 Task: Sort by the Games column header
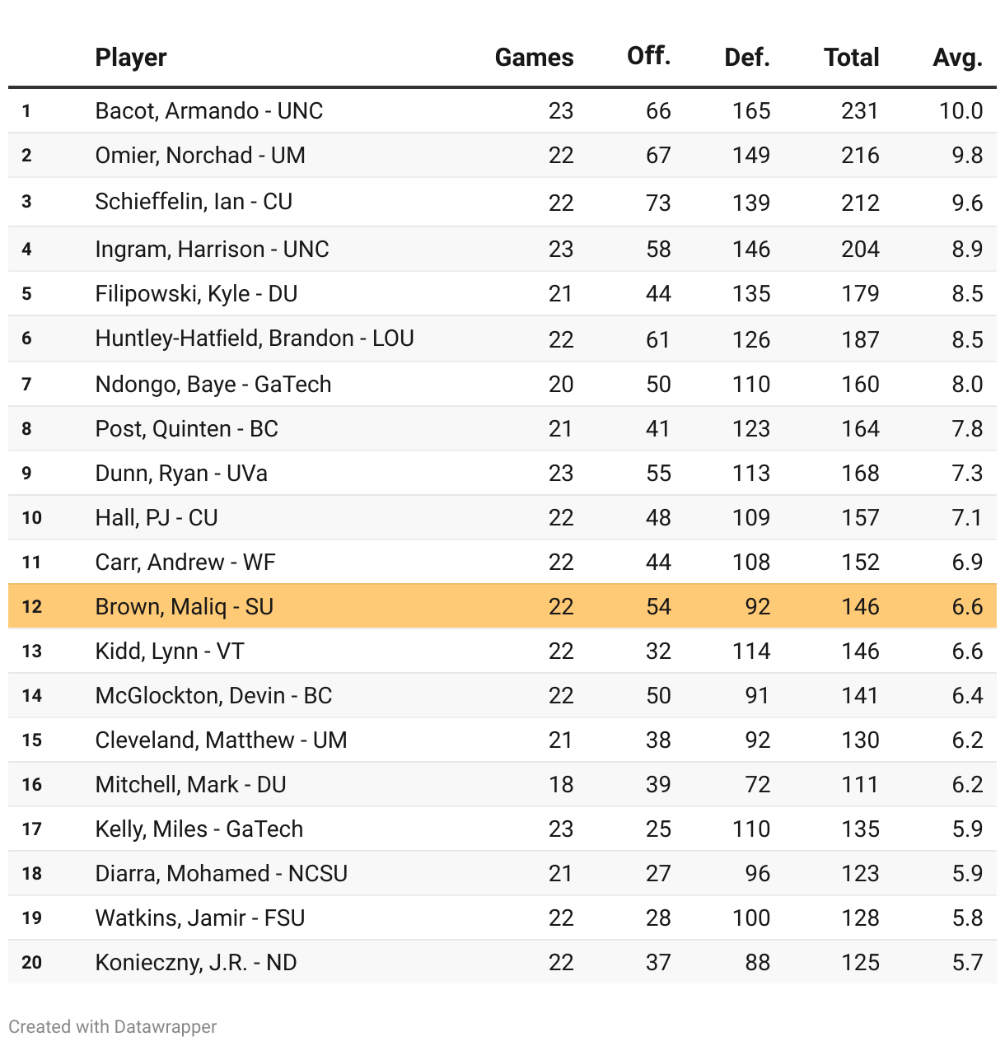click(x=534, y=58)
